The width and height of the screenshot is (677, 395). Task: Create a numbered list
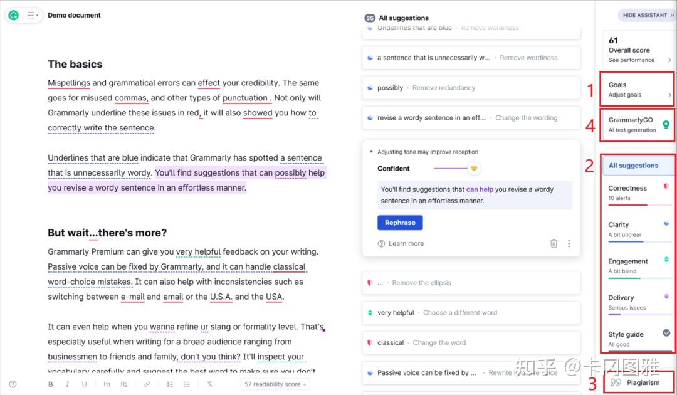[x=169, y=384]
